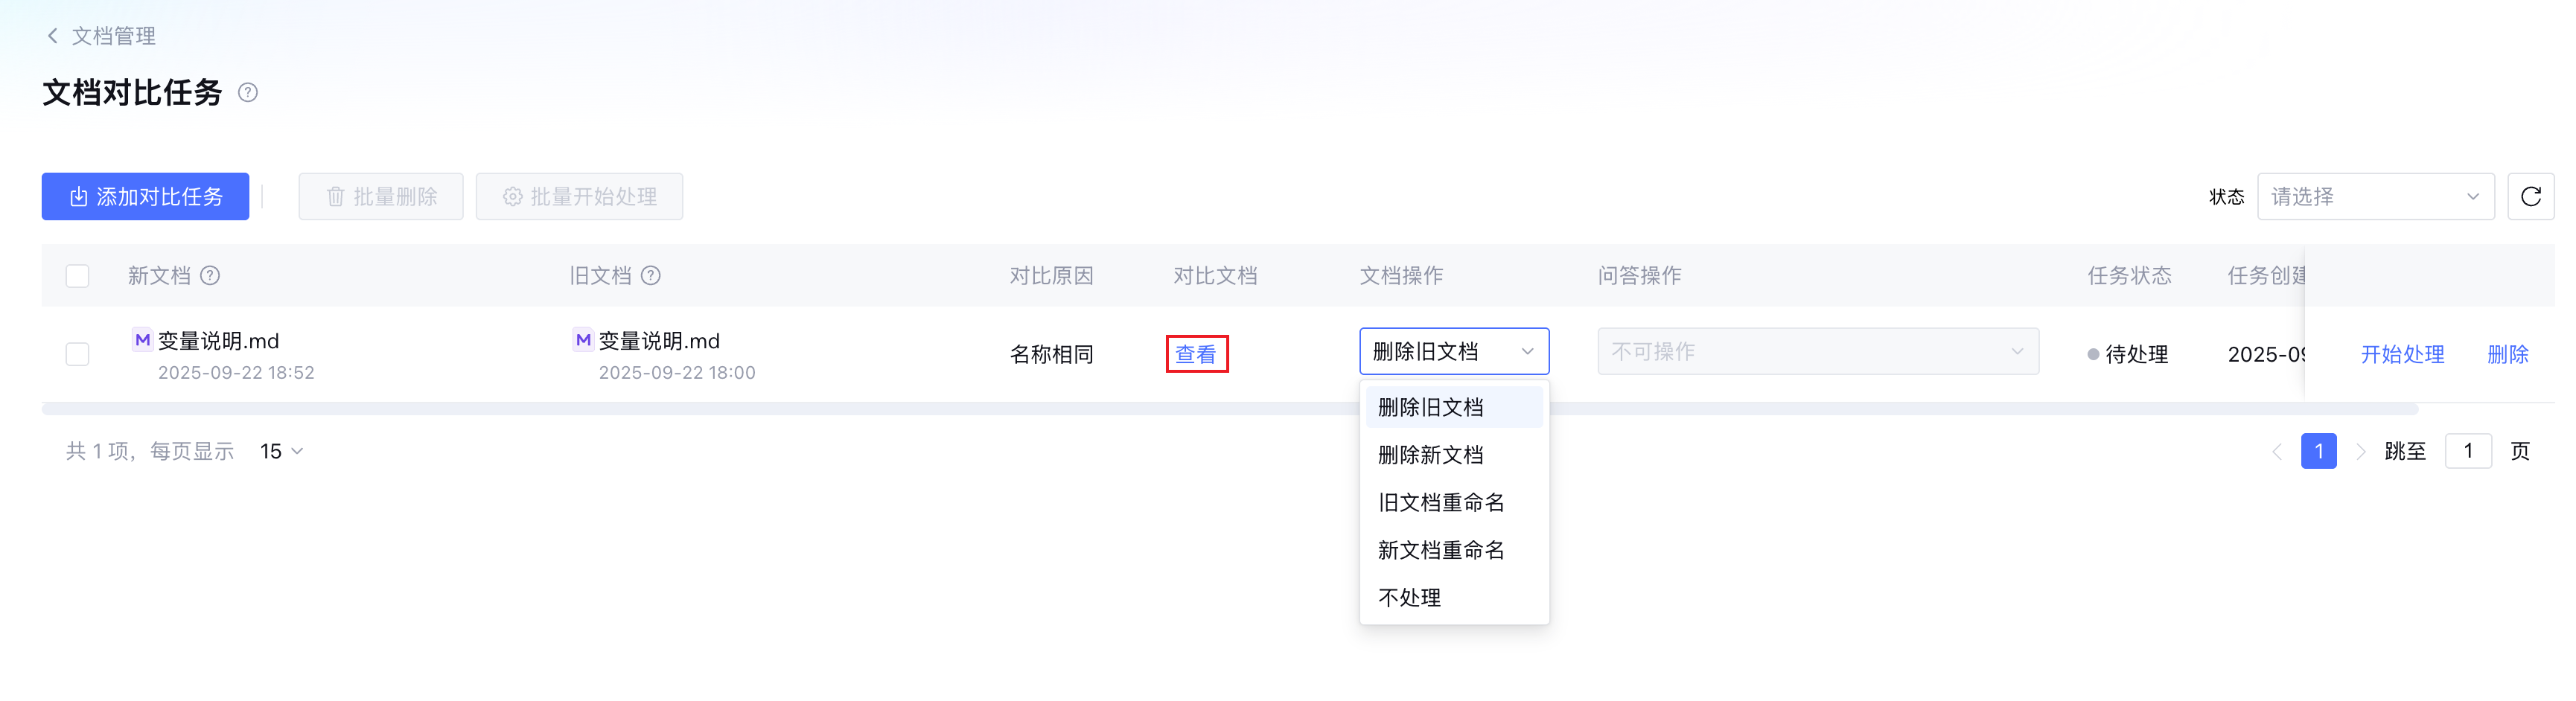Toggle the select-all checkbox in table header
Screen dimensions: 2576x701
(x=77, y=275)
